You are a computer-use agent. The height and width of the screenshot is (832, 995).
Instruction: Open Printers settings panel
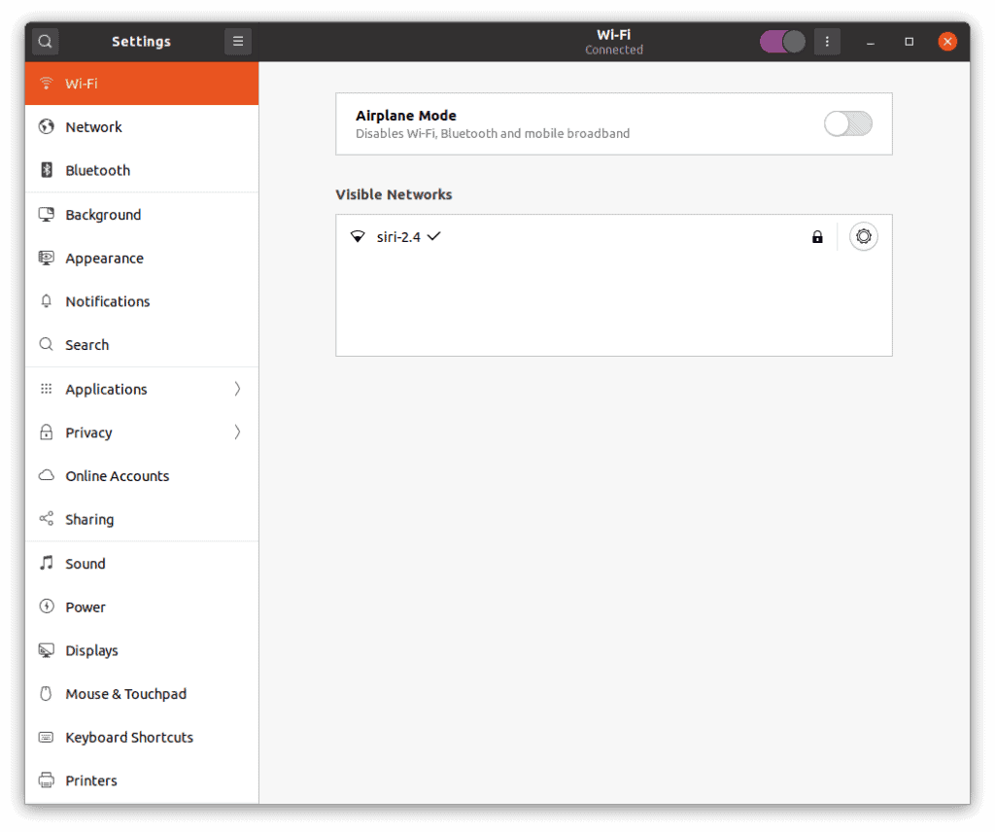142,780
